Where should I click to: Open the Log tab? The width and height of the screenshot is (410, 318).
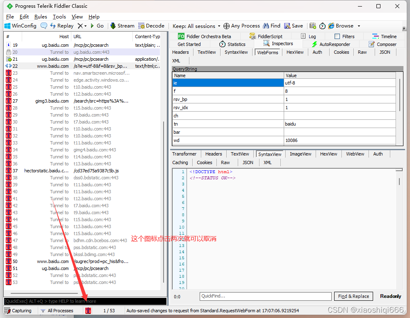pyautogui.click(x=309, y=37)
